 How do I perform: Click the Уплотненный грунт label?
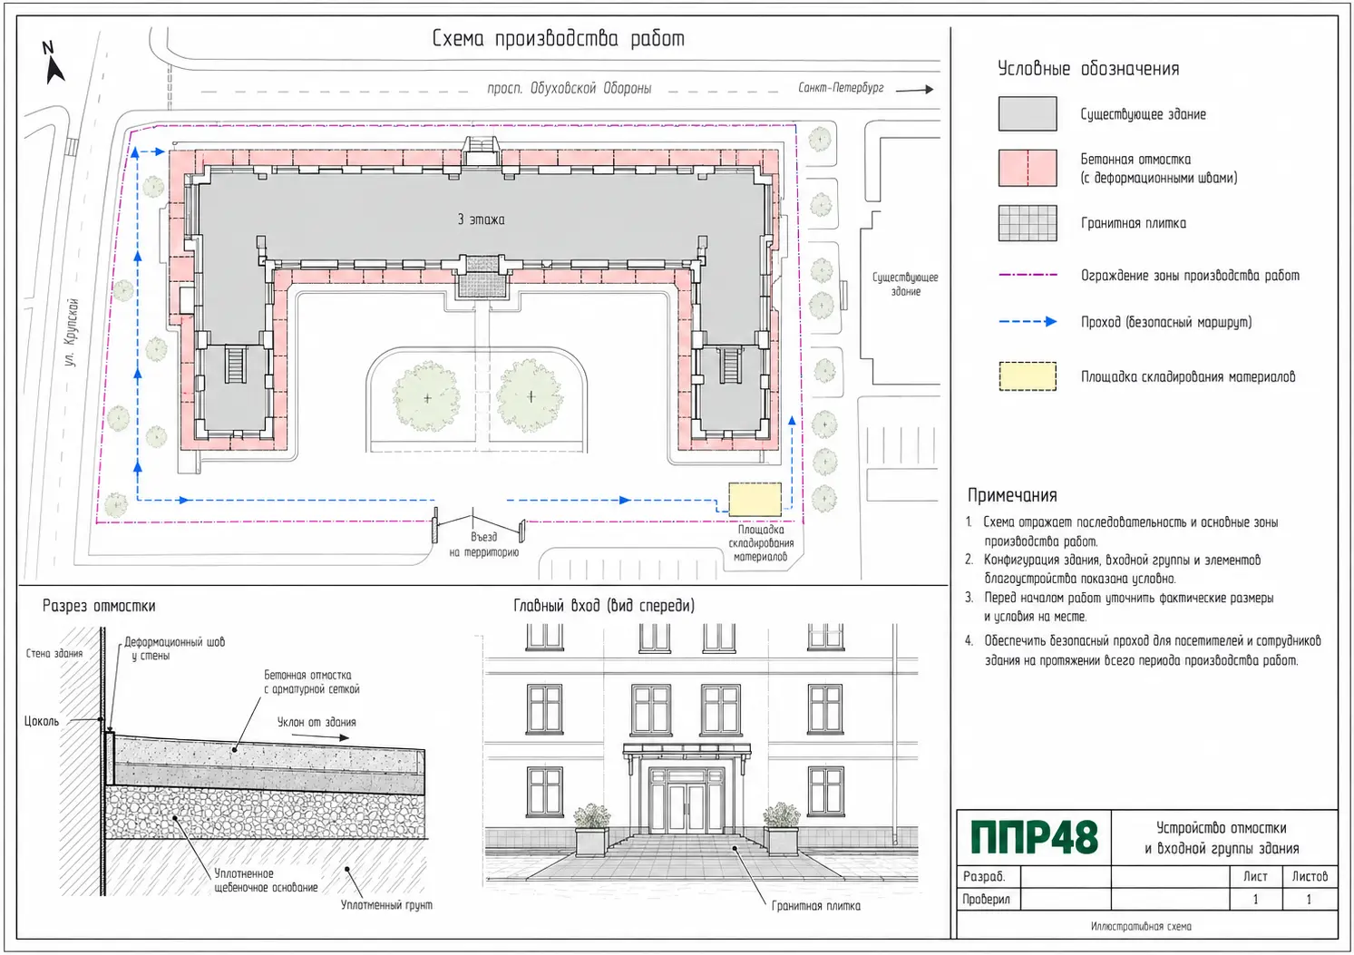(386, 905)
